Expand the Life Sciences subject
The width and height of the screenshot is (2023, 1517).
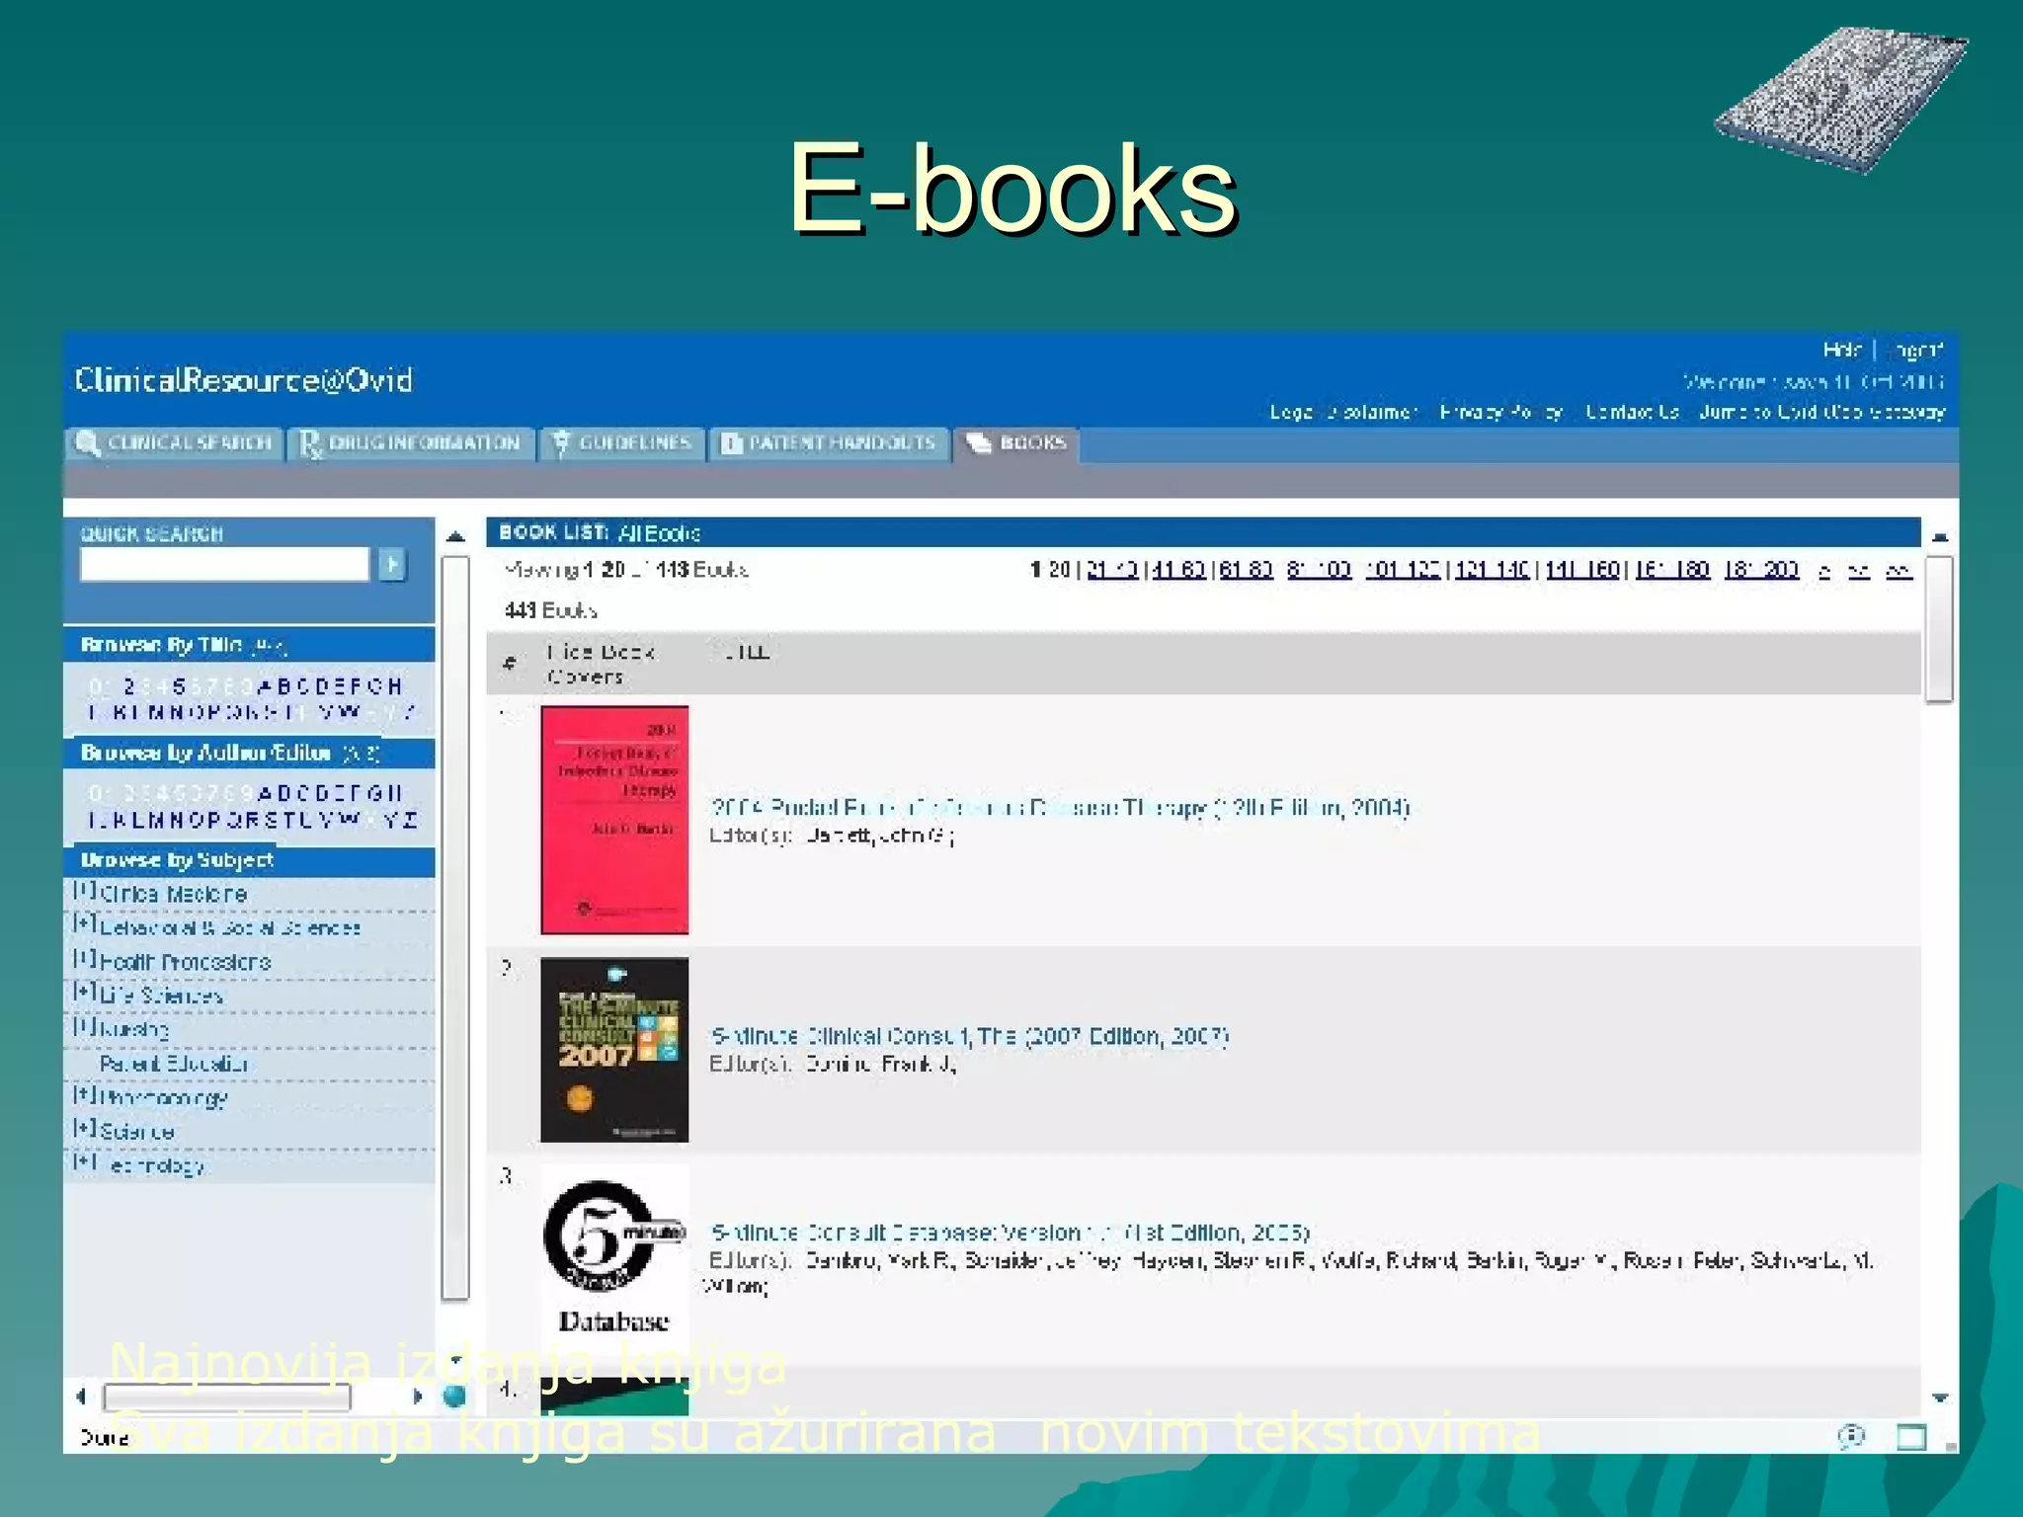tap(85, 993)
